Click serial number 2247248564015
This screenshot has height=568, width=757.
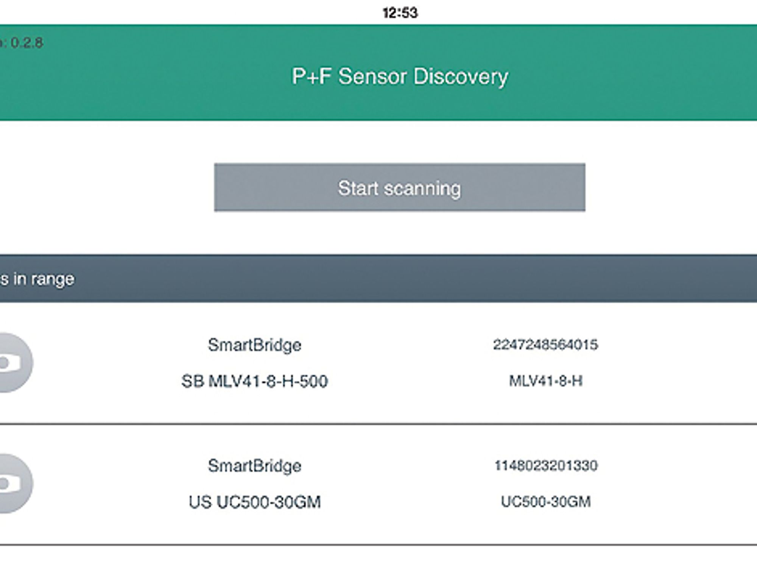tap(545, 345)
